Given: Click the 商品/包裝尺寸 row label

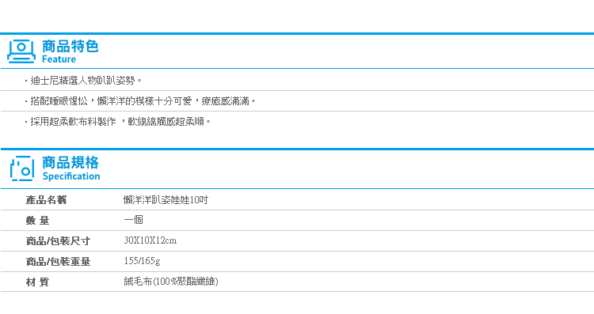Looking at the screenshot, I should point(58,240).
